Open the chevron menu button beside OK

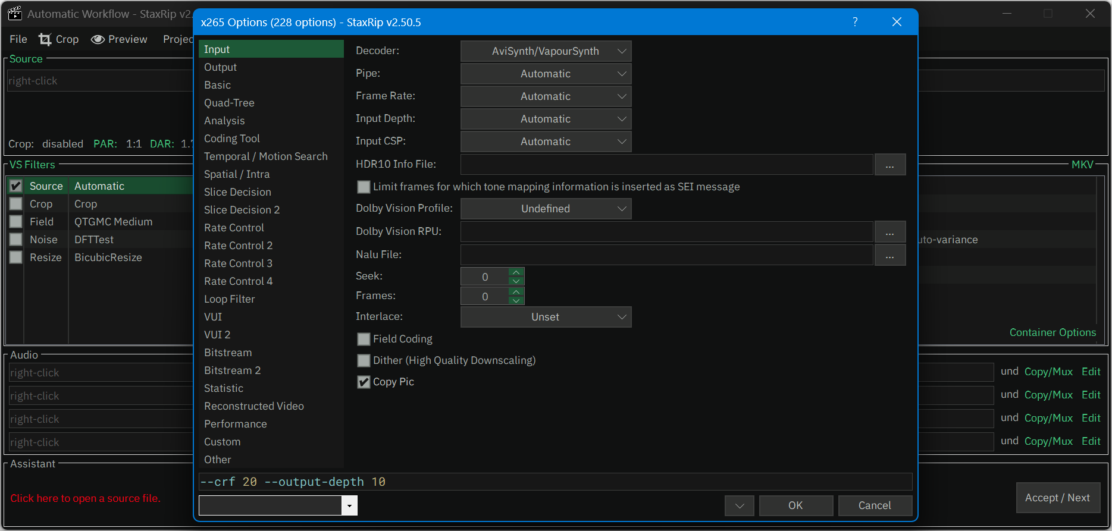pyautogui.click(x=739, y=505)
